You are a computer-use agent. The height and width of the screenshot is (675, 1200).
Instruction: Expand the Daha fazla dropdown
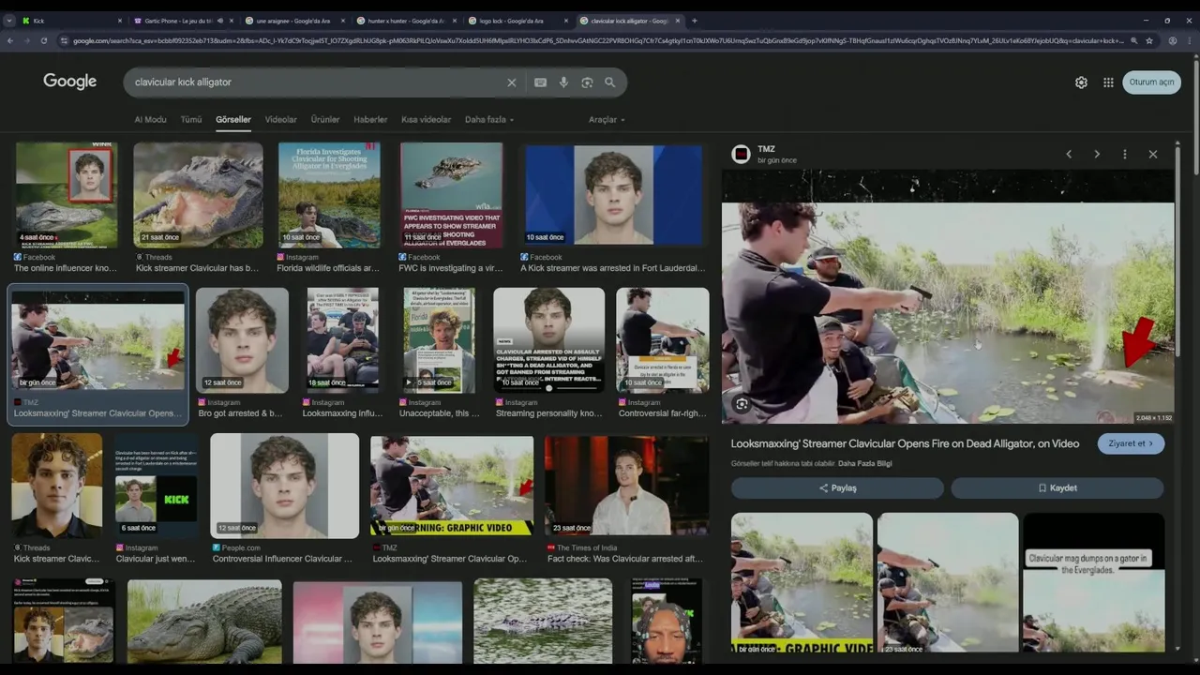[489, 120]
